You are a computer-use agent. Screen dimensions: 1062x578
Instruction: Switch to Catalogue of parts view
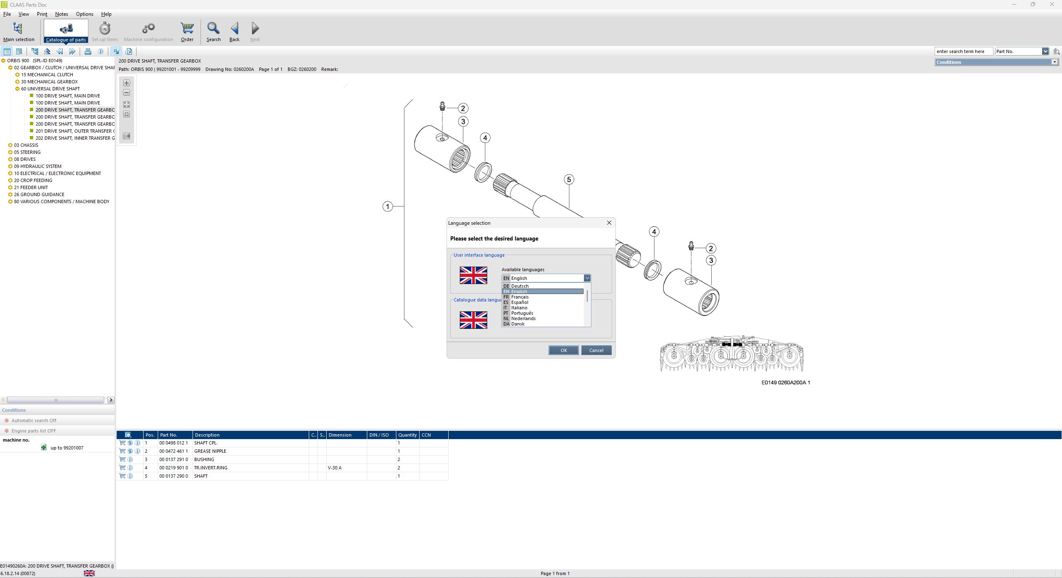tap(66, 31)
